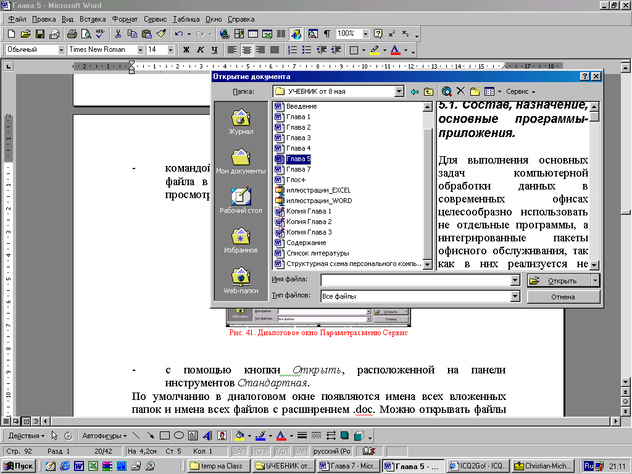This screenshot has width=632, height=474.
Task: Search the Web icon in dialog
Action: (447, 91)
